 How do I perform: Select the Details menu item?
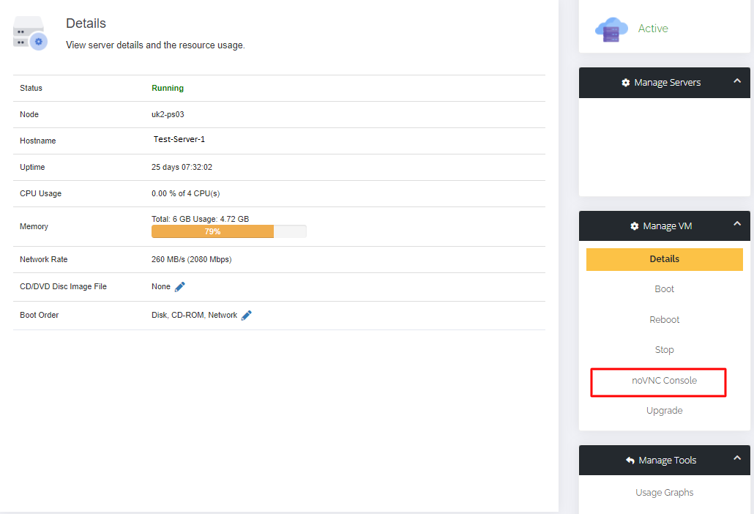click(664, 259)
